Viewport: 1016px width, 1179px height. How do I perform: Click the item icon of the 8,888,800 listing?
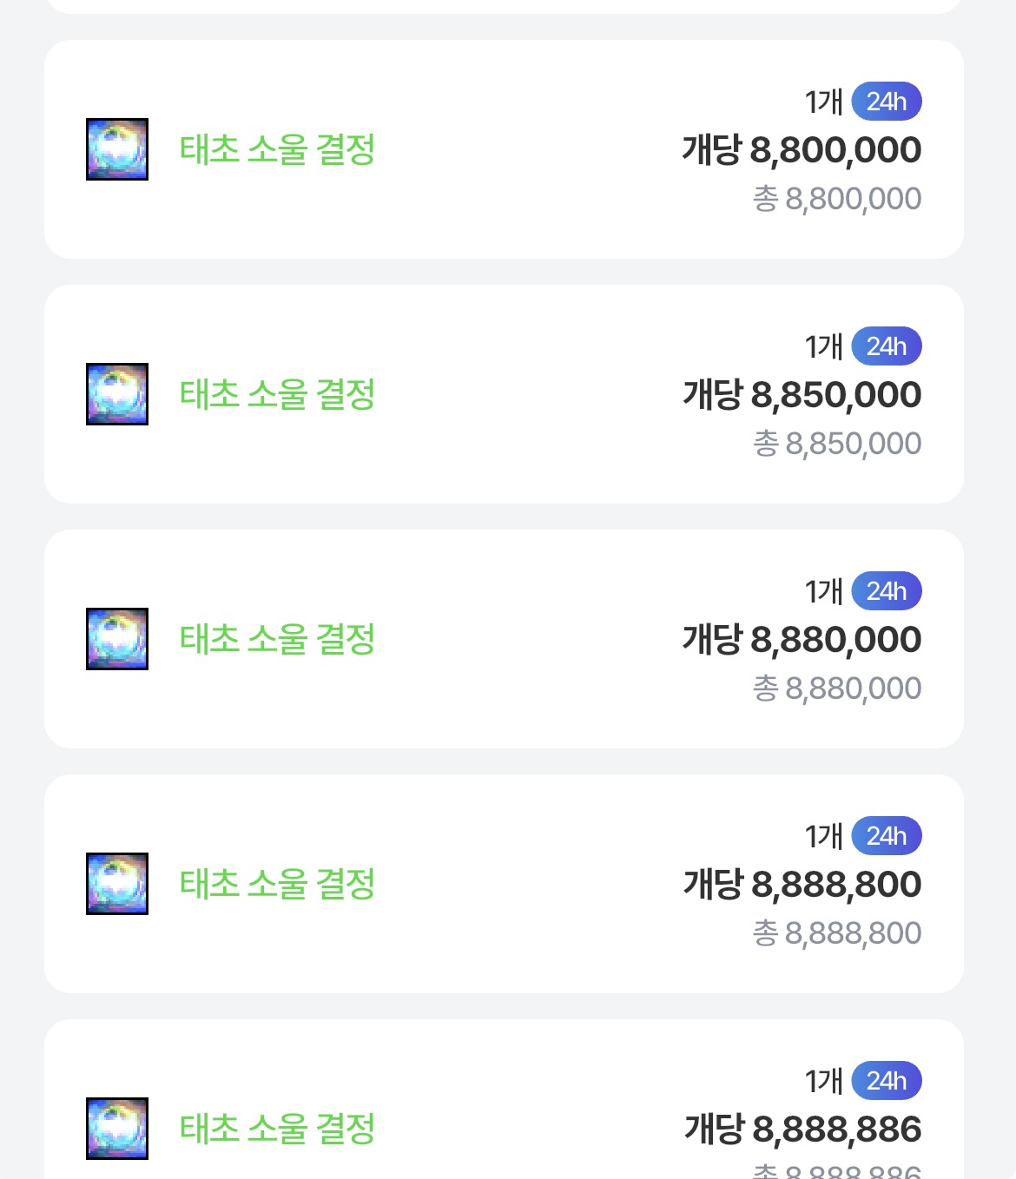point(117,884)
